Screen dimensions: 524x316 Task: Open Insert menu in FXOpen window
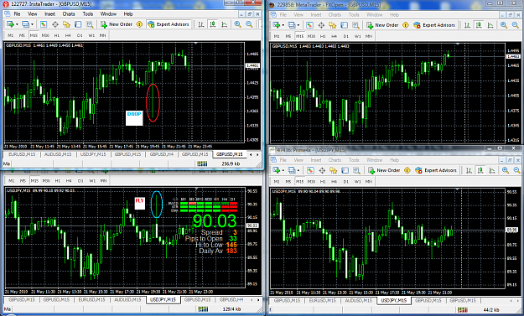pyautogui.click(x=316, y=15)
